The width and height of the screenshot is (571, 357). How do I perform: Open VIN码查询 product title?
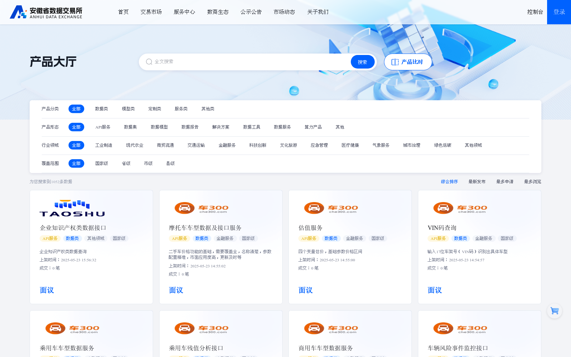click(442, 228)
